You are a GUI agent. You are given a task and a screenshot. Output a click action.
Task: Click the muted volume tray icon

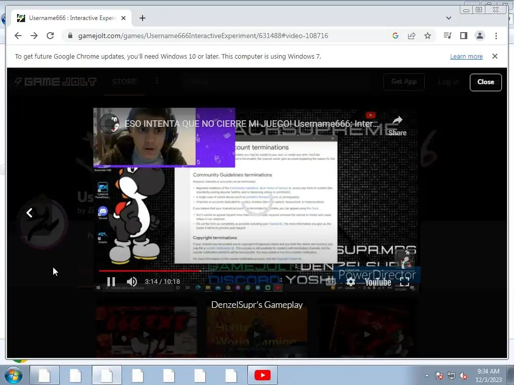pos(463,375)
